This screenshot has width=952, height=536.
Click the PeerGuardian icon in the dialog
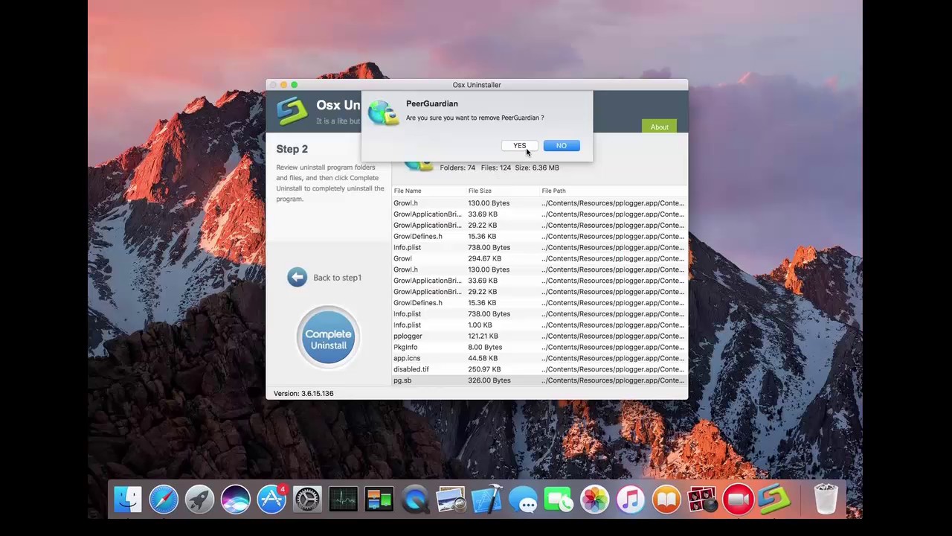click(383, 112)
